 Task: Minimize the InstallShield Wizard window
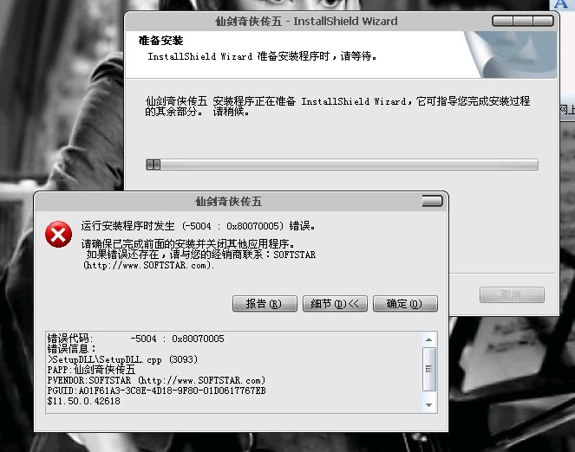[502, 21]
